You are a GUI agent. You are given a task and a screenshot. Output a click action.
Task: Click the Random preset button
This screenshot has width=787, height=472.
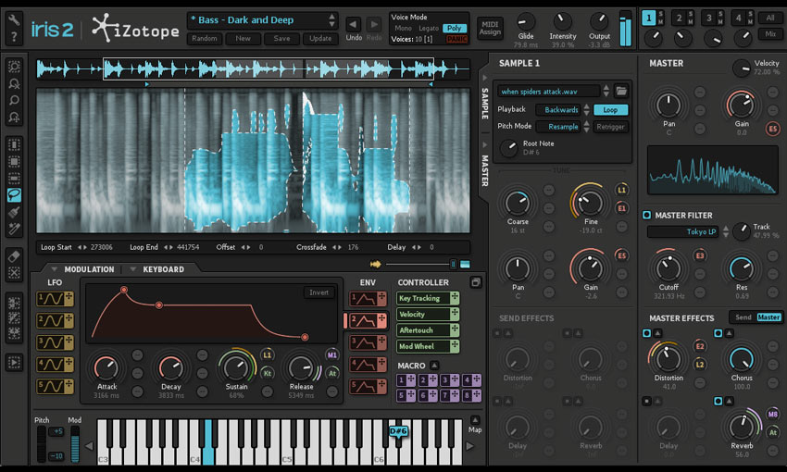[x=204, y=39]
